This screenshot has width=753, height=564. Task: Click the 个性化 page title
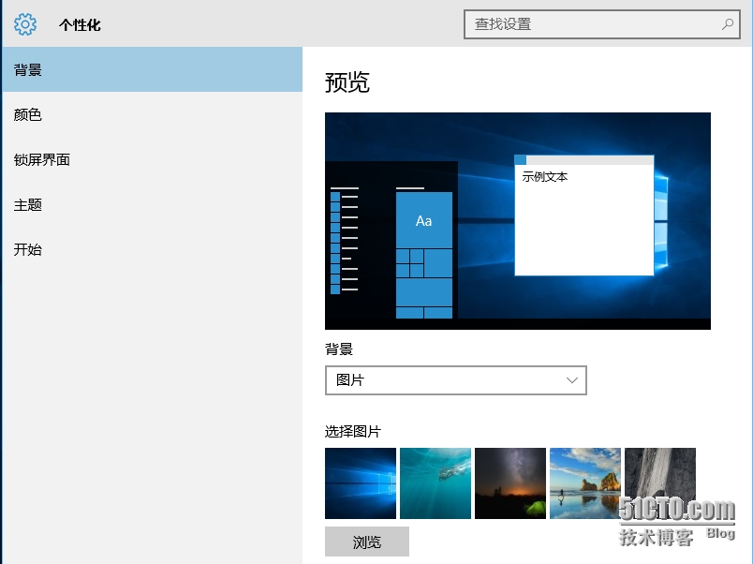point(80,24)
